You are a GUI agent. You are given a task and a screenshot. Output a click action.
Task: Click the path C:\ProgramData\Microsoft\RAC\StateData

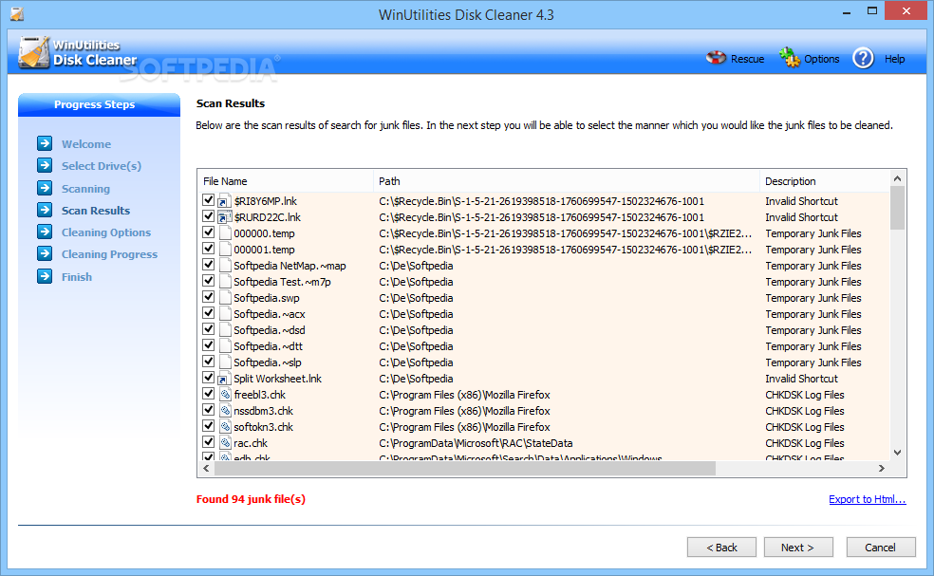[476, 443]
